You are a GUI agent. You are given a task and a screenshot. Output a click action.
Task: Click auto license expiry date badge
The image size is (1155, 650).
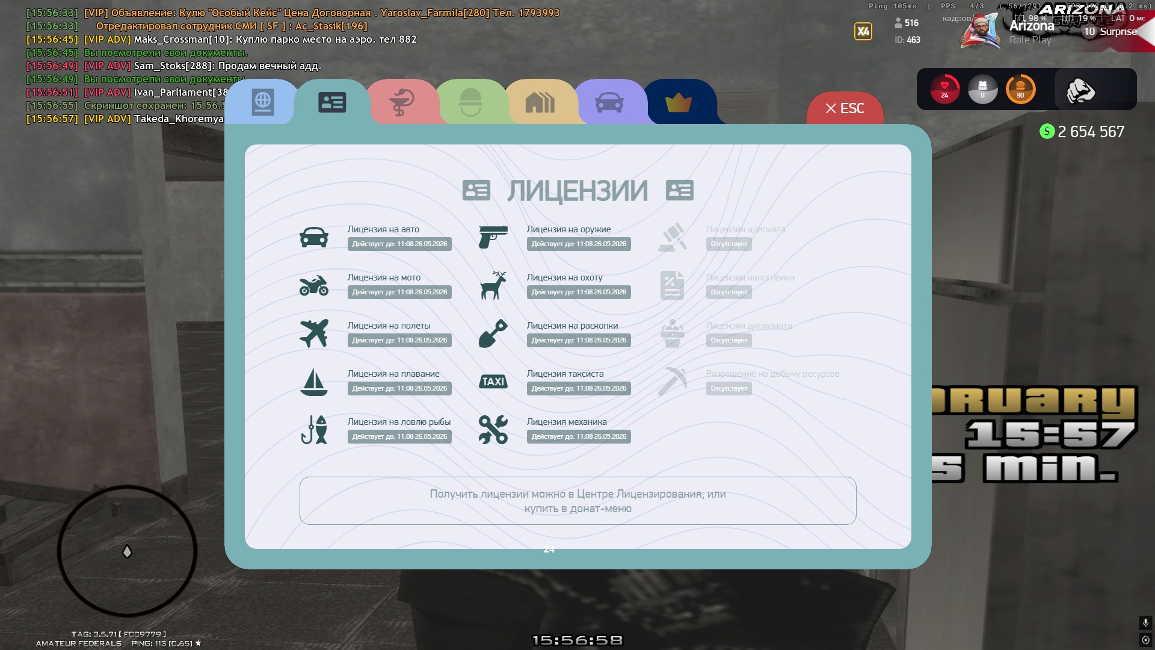(399, 244)
